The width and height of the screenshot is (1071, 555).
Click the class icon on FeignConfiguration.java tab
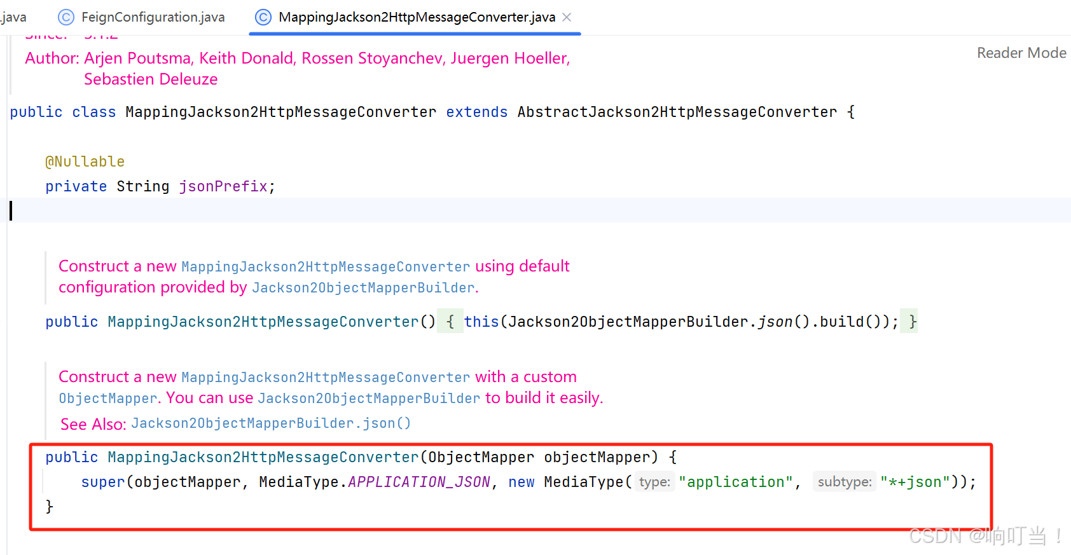click(66, 17)
